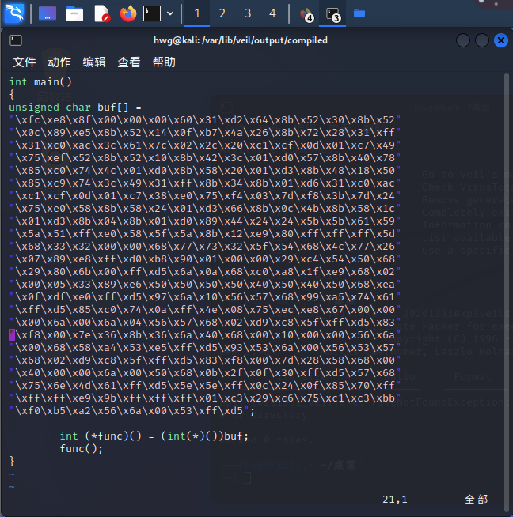Viewport: 513px width, 517px height.
Task: Open the terminal emulator launcher icon
Action: 152,13
